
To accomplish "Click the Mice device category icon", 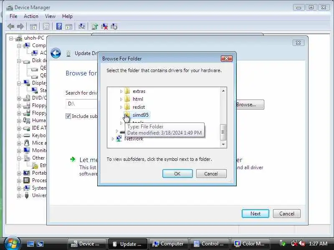I will pyautogui.click(x=27, y=143).
